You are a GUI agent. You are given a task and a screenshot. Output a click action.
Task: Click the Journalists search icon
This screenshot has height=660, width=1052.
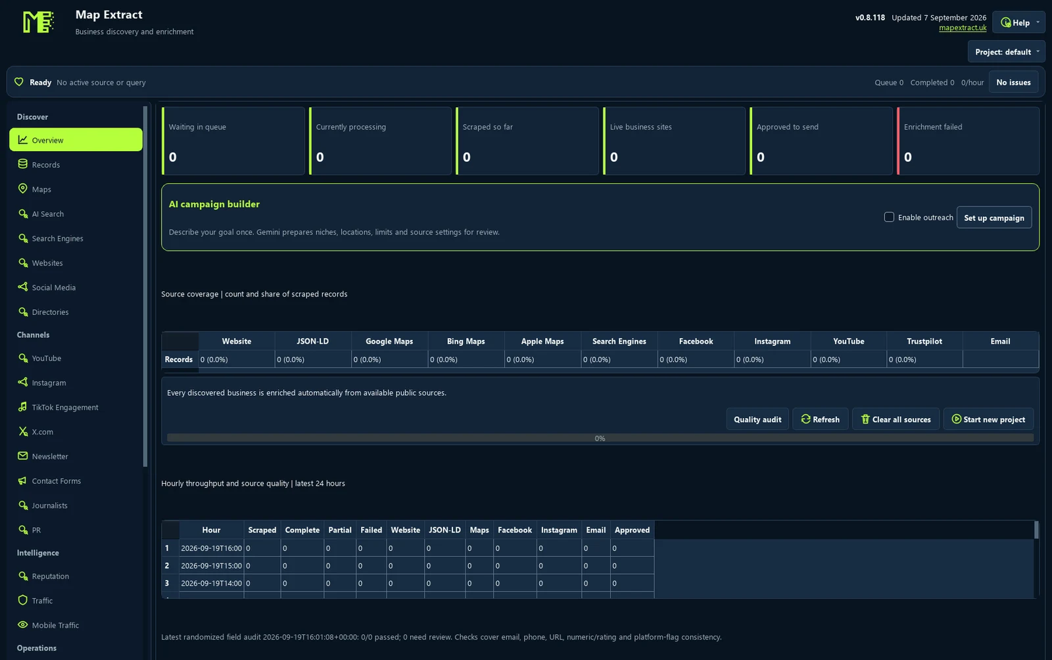pyautogui.click(x=22, y=506)
